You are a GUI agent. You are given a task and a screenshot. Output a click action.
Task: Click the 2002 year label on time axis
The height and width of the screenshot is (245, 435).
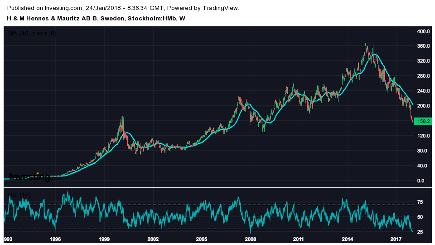[153, 239]
